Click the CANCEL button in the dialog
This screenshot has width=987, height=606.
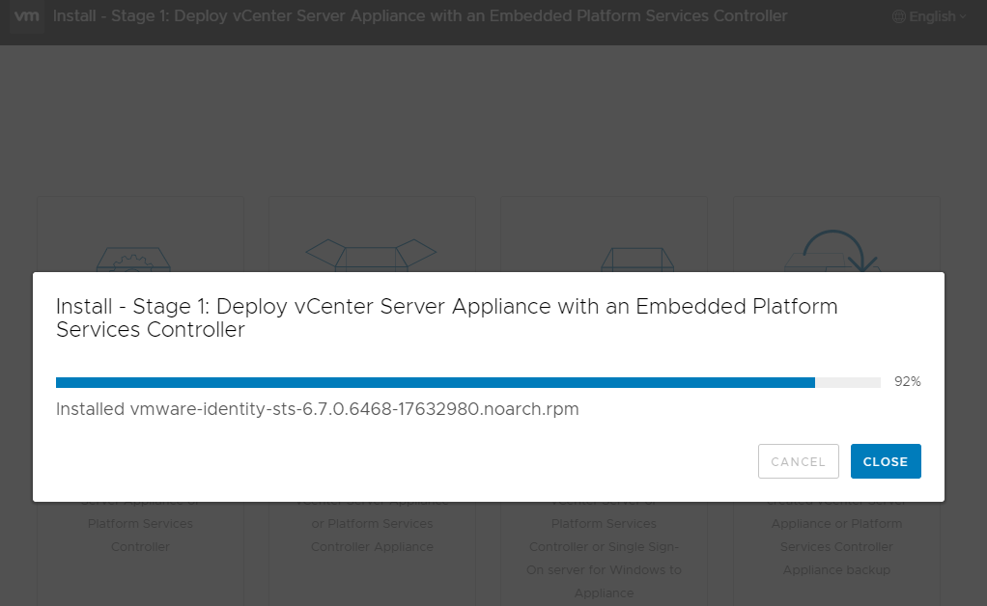tap(798, 461)
